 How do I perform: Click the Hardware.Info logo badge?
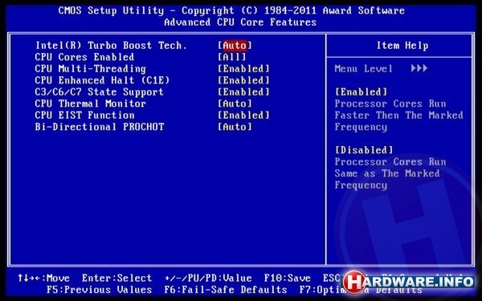pos(408,282)
